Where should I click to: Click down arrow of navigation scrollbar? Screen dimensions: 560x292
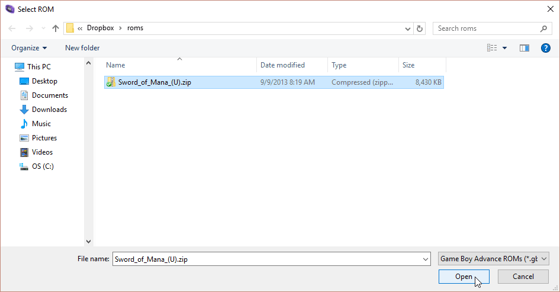(x=89, y=242)
